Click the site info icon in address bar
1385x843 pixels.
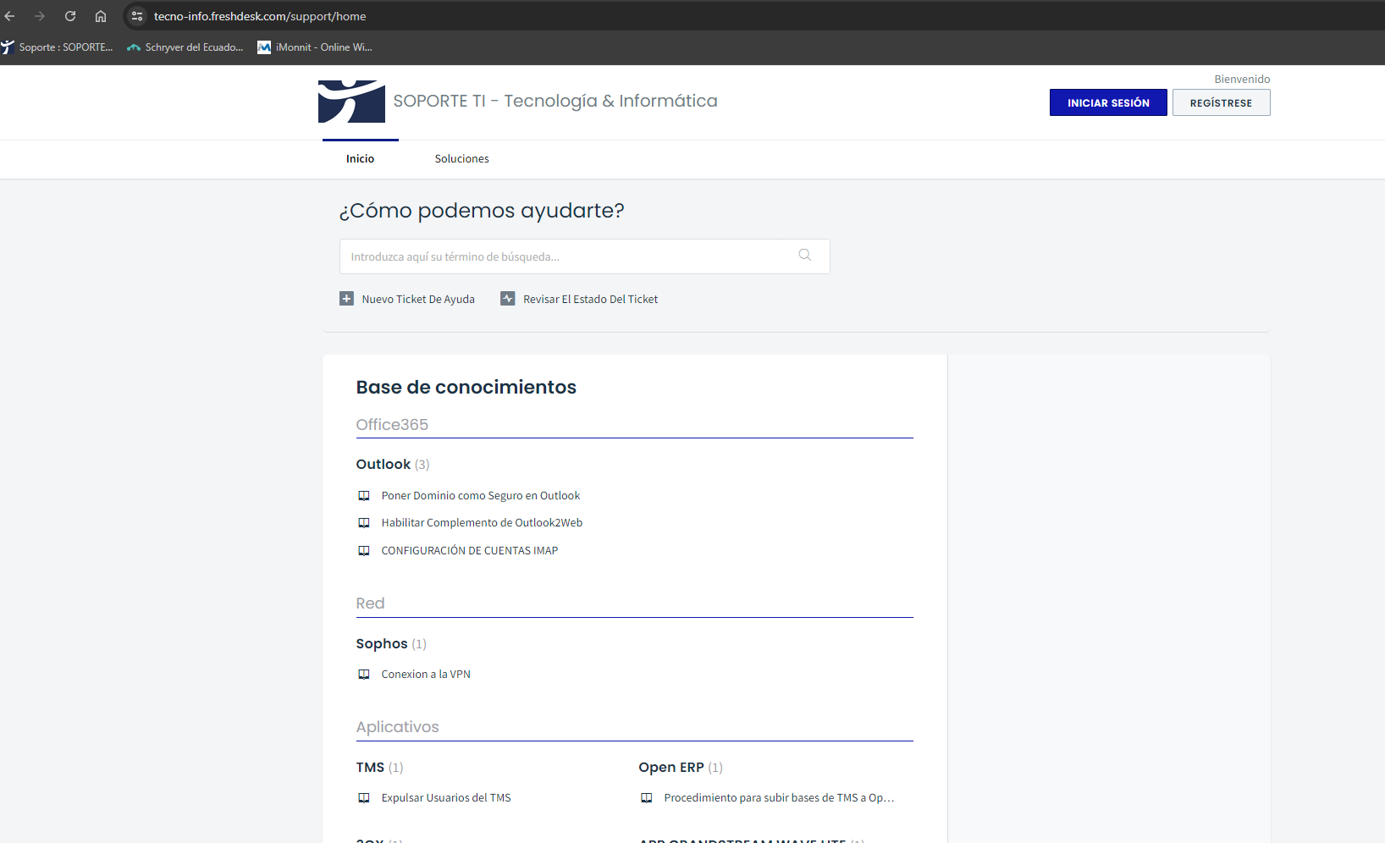[x=137, y=16]
